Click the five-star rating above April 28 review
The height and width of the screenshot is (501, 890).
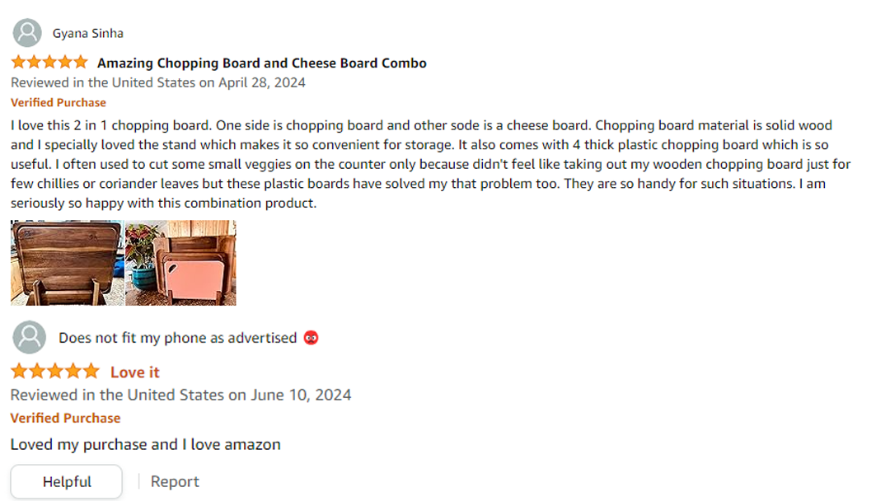[x=49, y=63]
